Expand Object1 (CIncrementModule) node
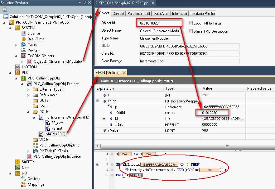Viewport: 275px width, 189px height. pyautogui.click(x=22, y=62)
